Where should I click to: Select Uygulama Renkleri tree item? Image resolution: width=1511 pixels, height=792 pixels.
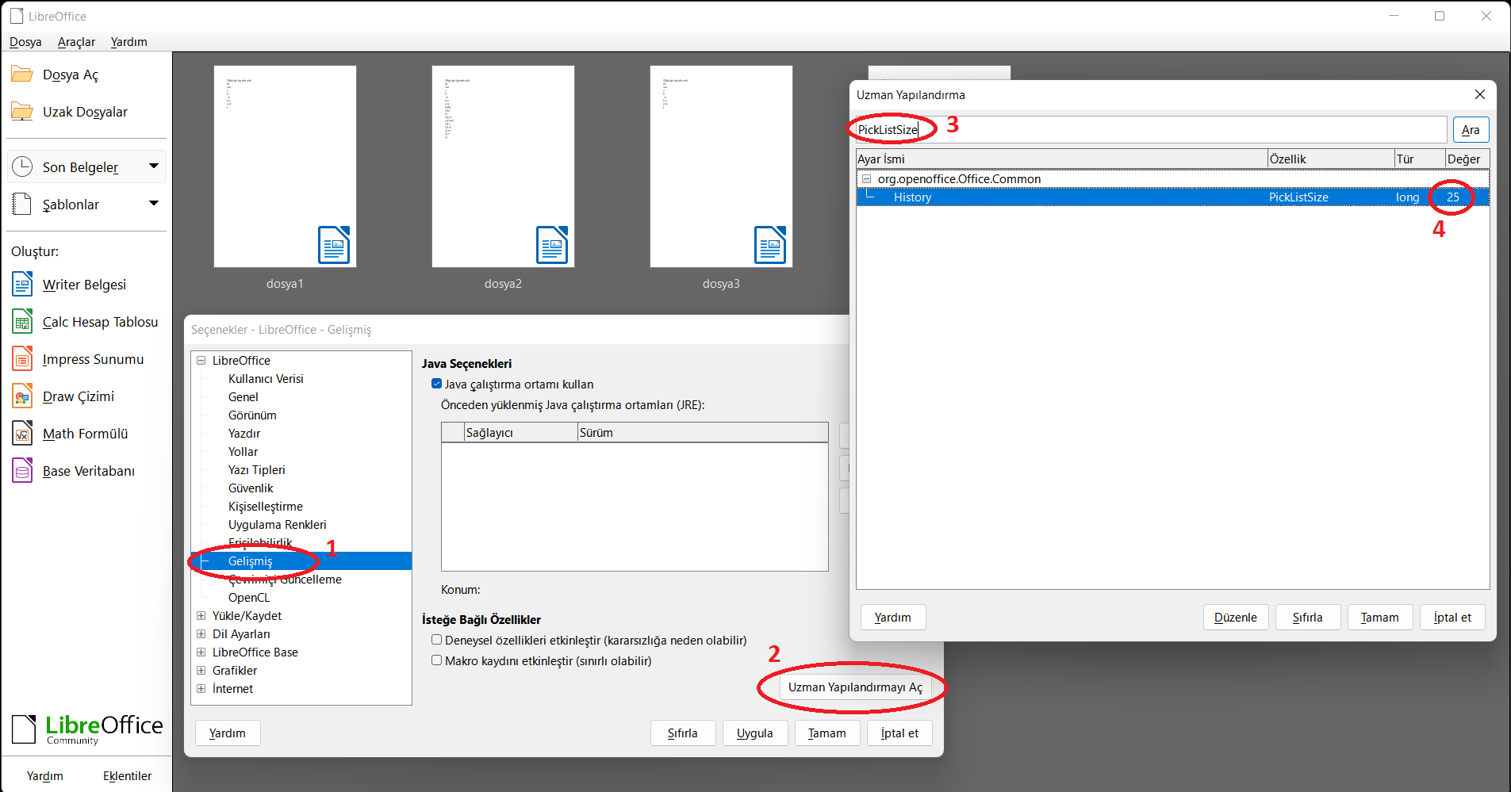pos(278,524)
